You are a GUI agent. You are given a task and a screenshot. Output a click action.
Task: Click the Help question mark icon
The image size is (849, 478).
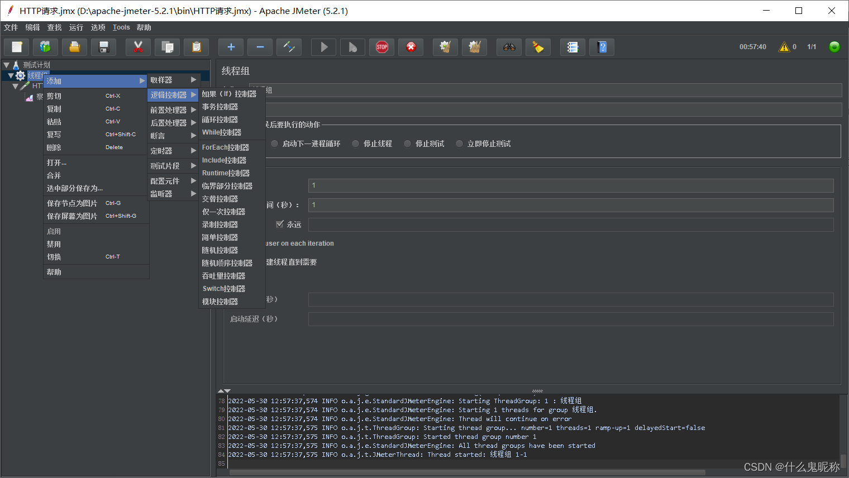point(602,47)
